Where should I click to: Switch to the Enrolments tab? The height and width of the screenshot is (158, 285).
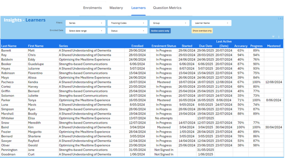[x=92, y=8]
